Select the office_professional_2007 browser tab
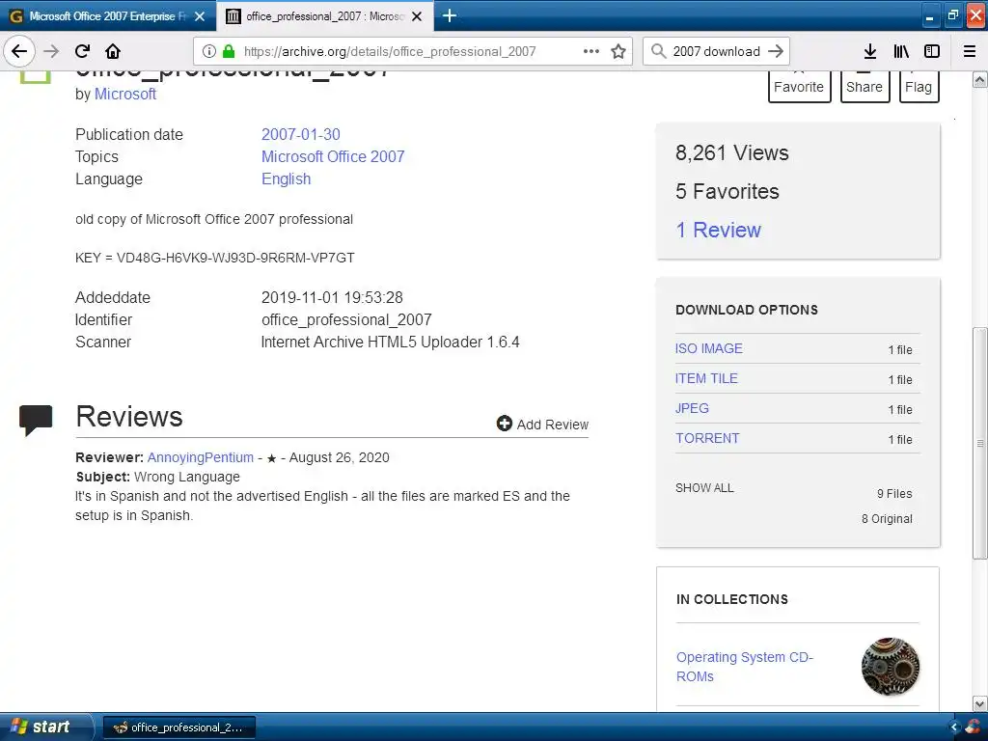Screen dimensions: 988x741 click(324, 16)
